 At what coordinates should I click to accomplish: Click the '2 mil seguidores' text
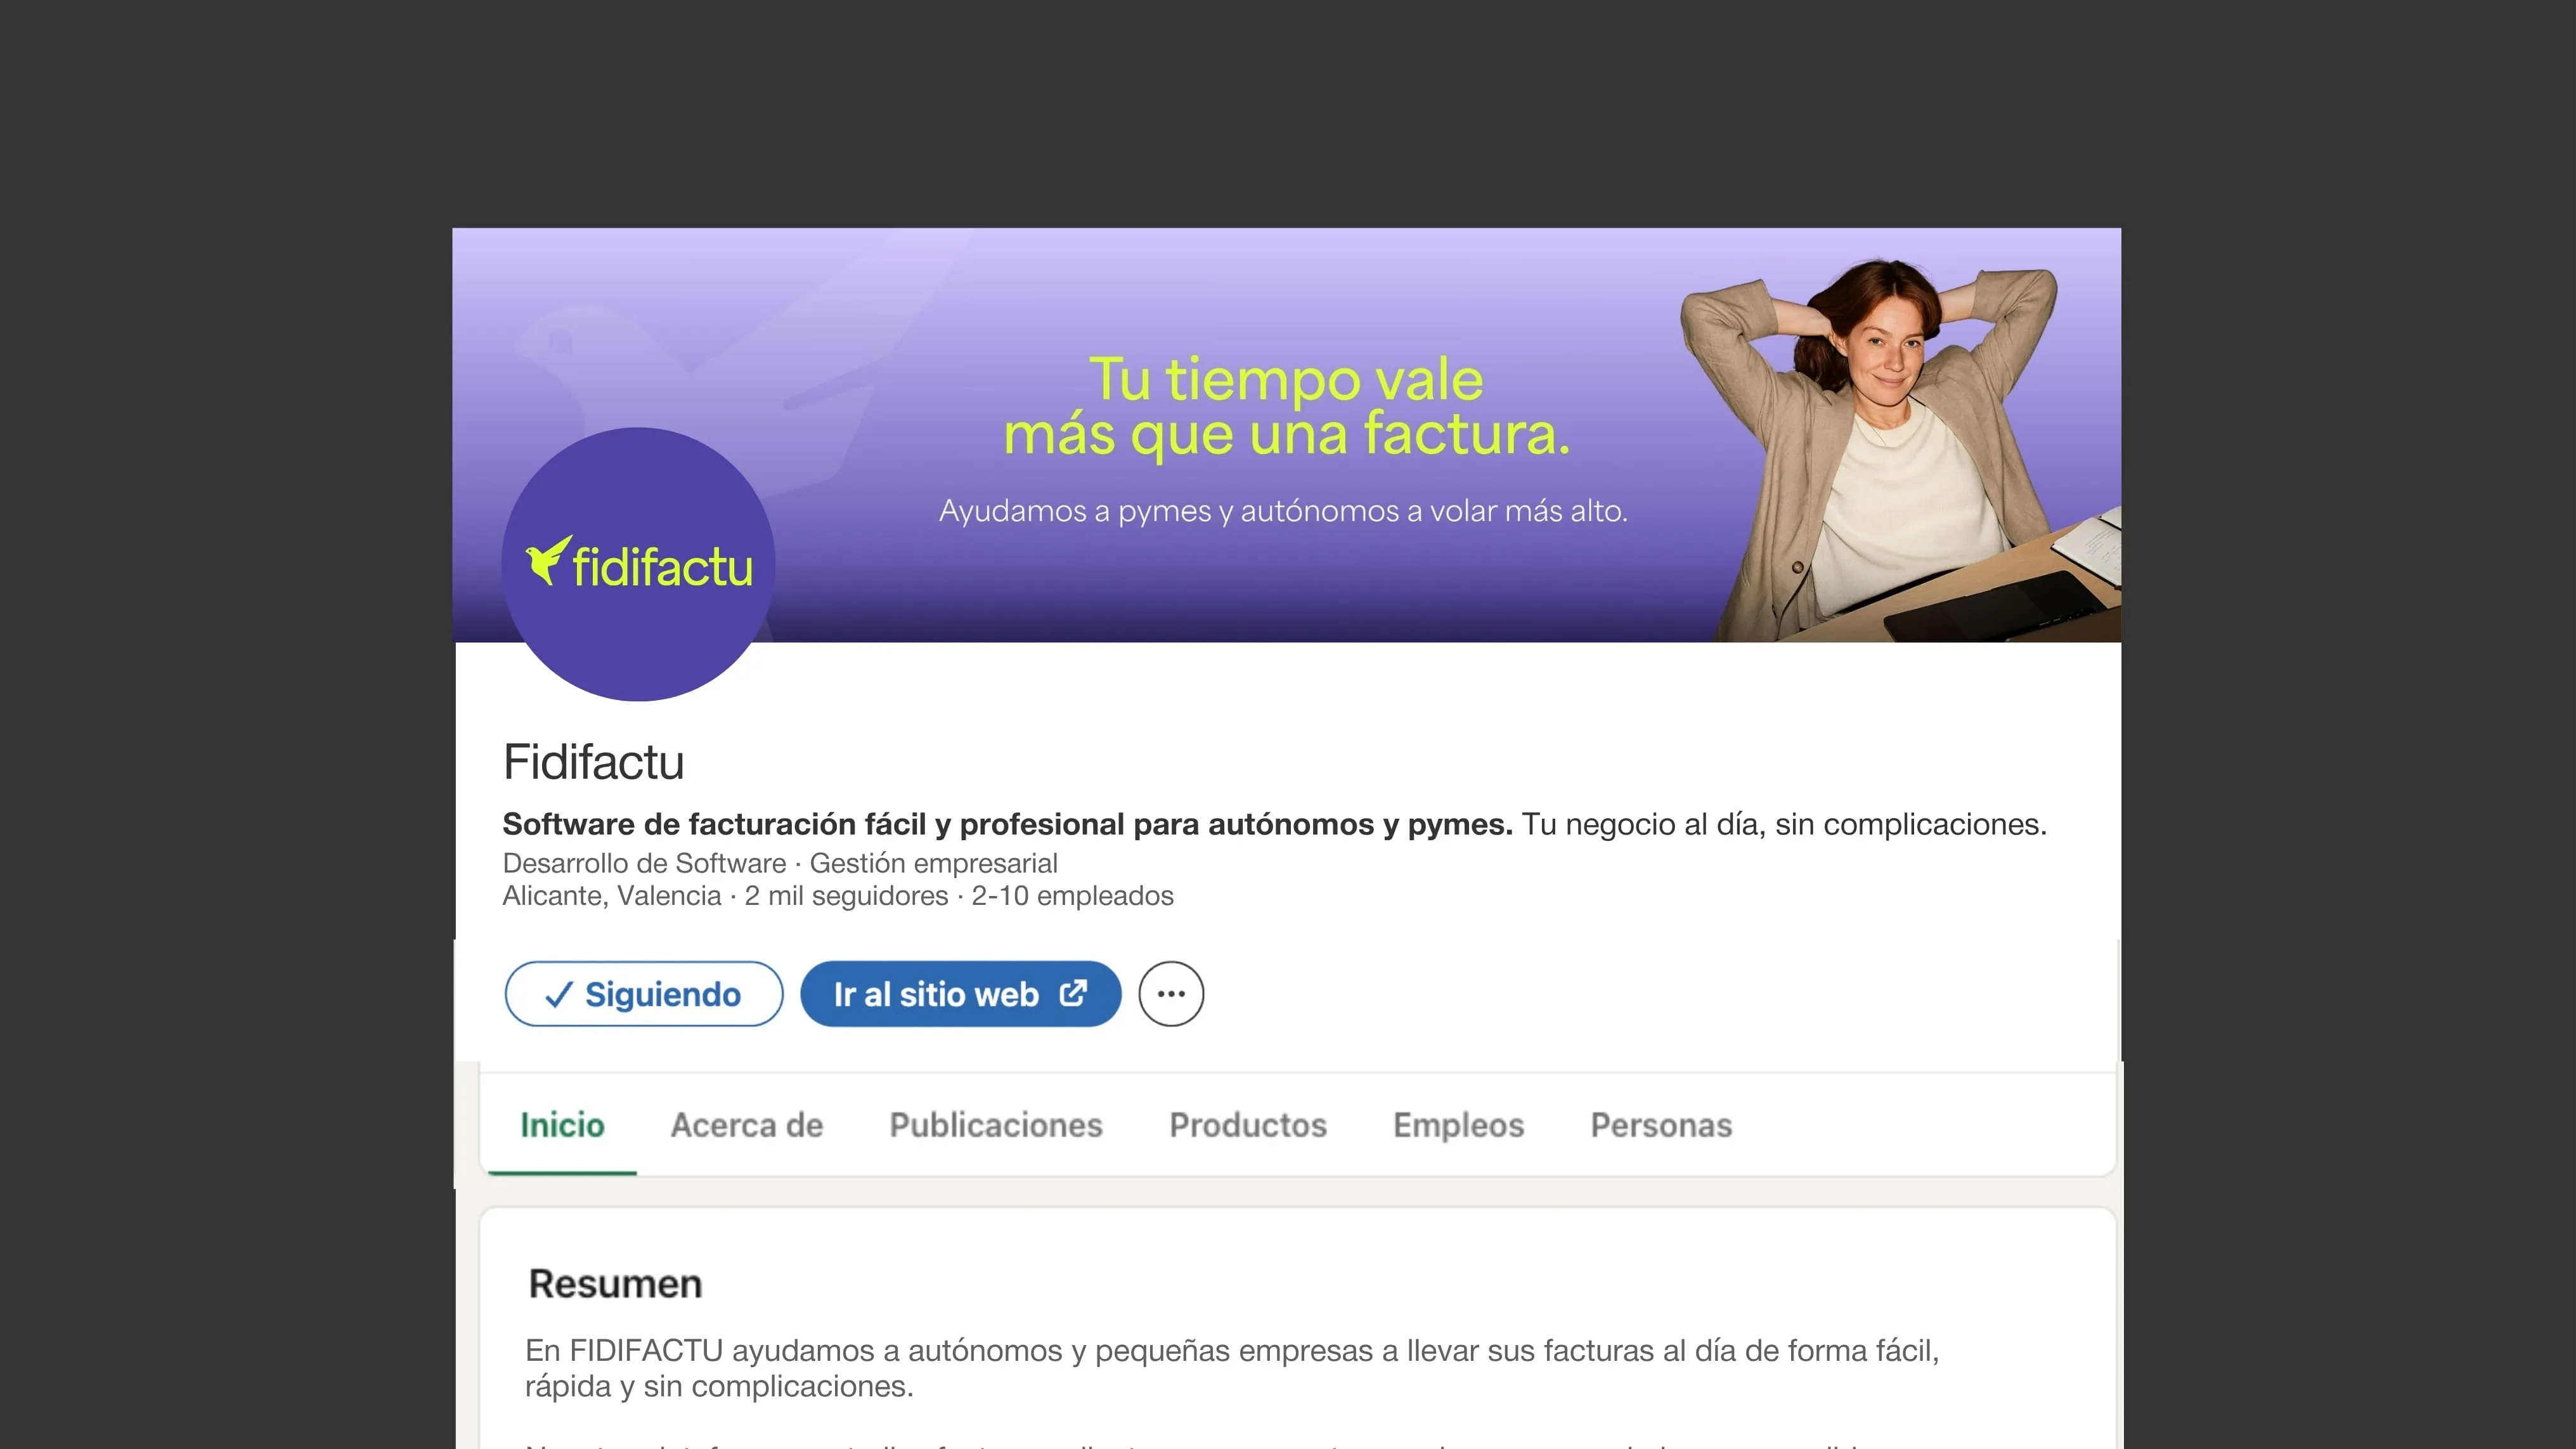point(846,896)
